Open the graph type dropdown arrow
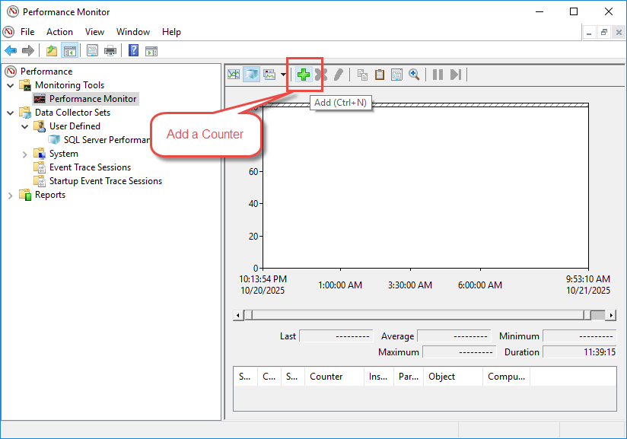This screenshot has width=627, height=439. click(282, 75)
